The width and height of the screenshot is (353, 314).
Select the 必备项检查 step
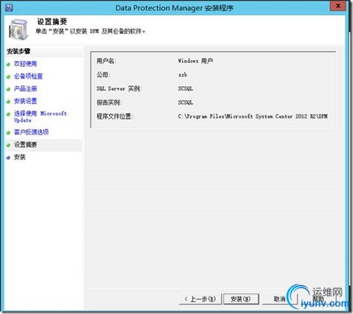(x=28, y=77)
